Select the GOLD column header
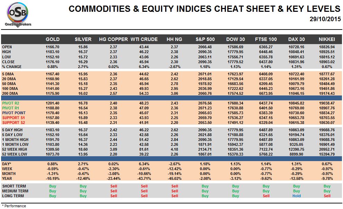The image size is (343, 209). point(53,39)
